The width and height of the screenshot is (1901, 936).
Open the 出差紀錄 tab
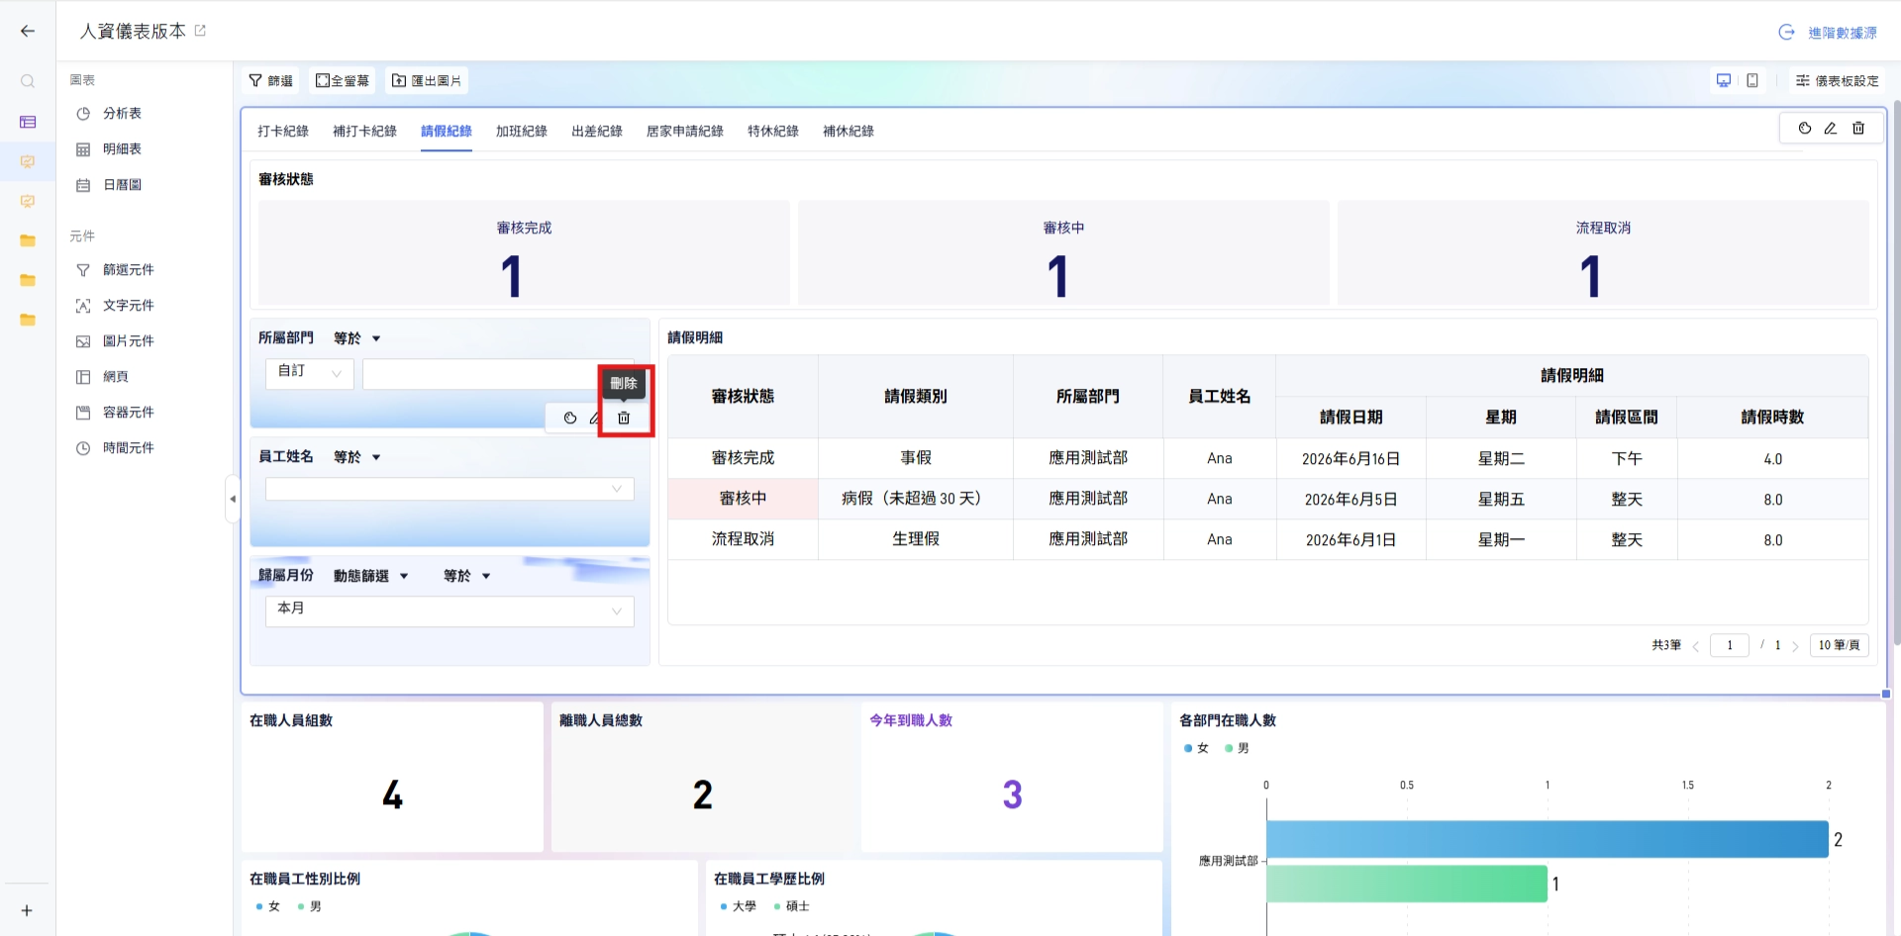(597, 131)
